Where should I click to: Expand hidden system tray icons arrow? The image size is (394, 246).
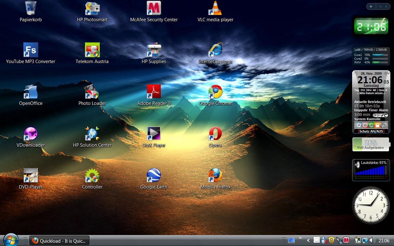(308, 240)
